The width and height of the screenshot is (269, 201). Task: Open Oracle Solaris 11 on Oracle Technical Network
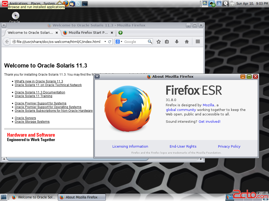click(x=48, y=85)
